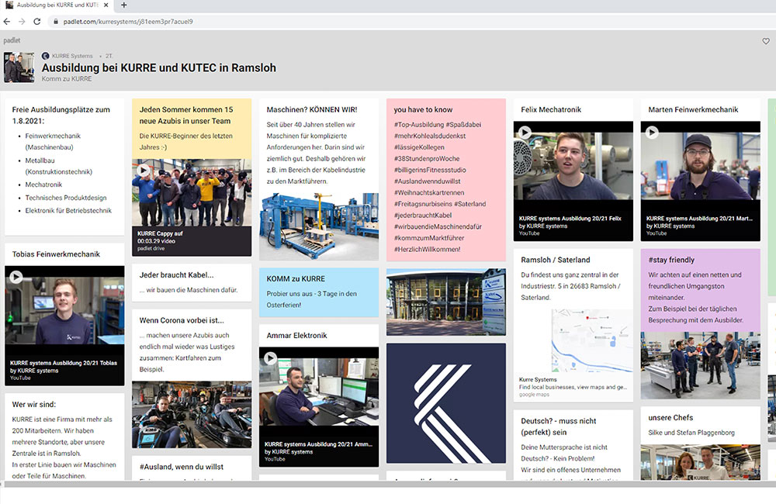Click the 'Maschinen? KÖNNEN WIR!' post heading
Image resolution: width=776 pixels, height=504 pixels.
click(312, 110)
